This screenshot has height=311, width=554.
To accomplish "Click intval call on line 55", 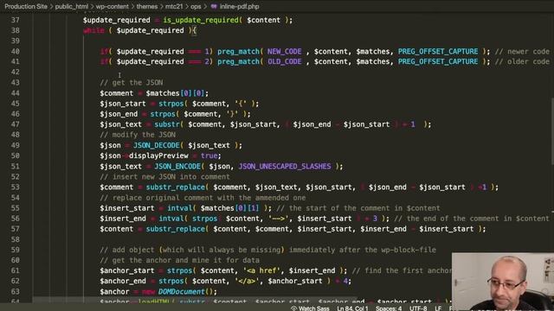I will coord(179,208).
